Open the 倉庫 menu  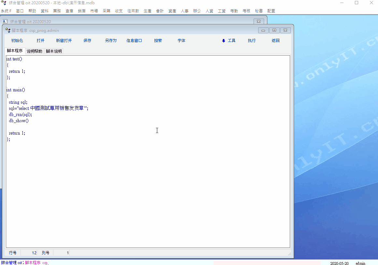tap(69, 11)
